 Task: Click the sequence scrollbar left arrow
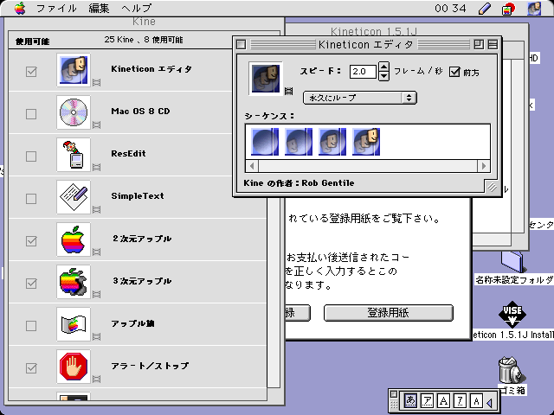pyautogui.click(x=252, y=165)
